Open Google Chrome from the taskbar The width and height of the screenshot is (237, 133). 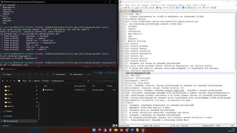click(121, 130)
